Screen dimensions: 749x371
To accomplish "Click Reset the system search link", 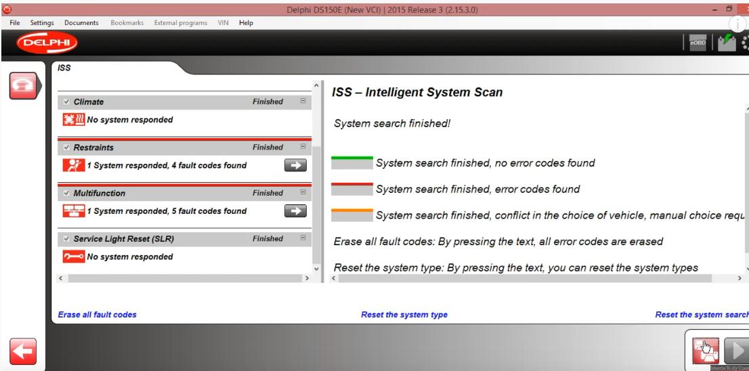I will [x=702, y=315].
